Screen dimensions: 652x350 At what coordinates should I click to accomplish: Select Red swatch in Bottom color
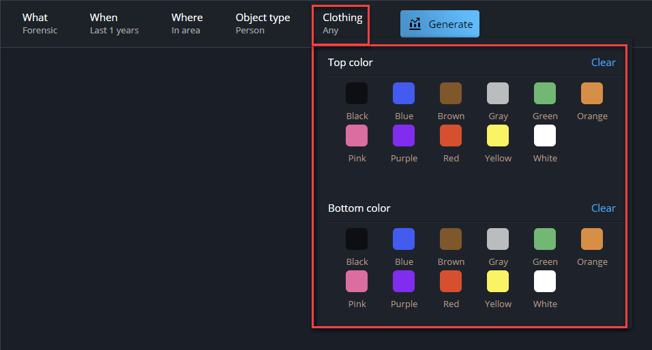coord(451,281)
